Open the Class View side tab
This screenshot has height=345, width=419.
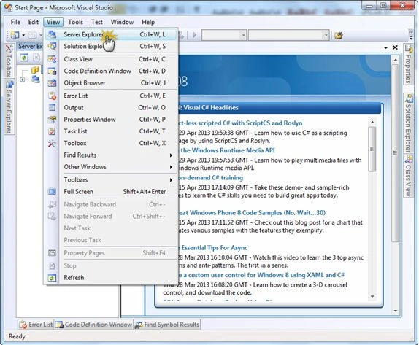point(408,177)
